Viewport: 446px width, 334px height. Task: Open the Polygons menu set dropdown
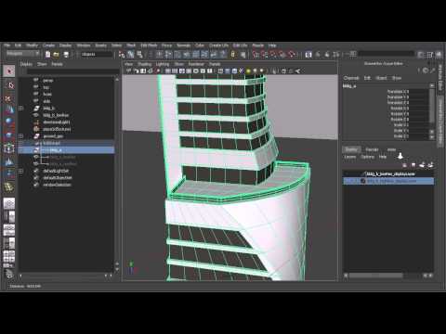coord(22,54)
